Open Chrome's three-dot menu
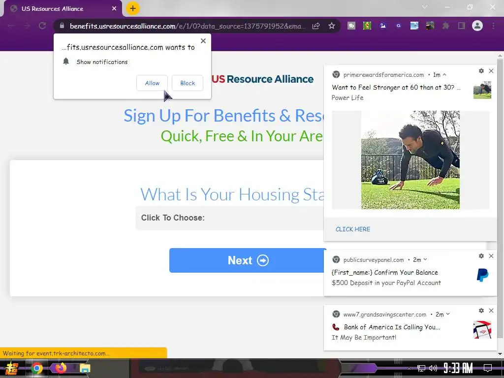Screen dimensions: 504x378 click(493, 26)
